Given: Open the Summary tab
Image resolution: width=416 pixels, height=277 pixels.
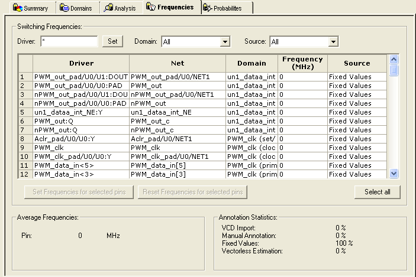Looking at the screenshot, I should click(30, 8).
